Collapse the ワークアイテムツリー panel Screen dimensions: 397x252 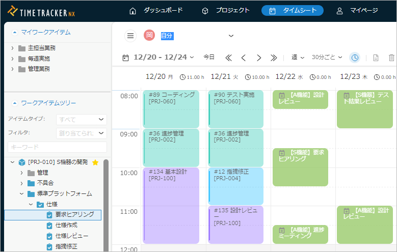[x=14, y=103]
